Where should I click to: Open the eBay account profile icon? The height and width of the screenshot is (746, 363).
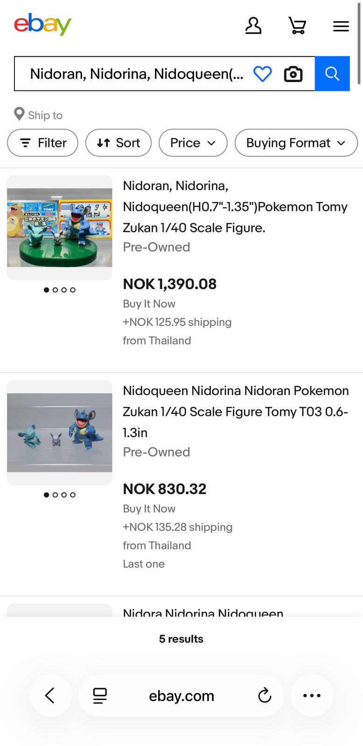pos(253,26)
